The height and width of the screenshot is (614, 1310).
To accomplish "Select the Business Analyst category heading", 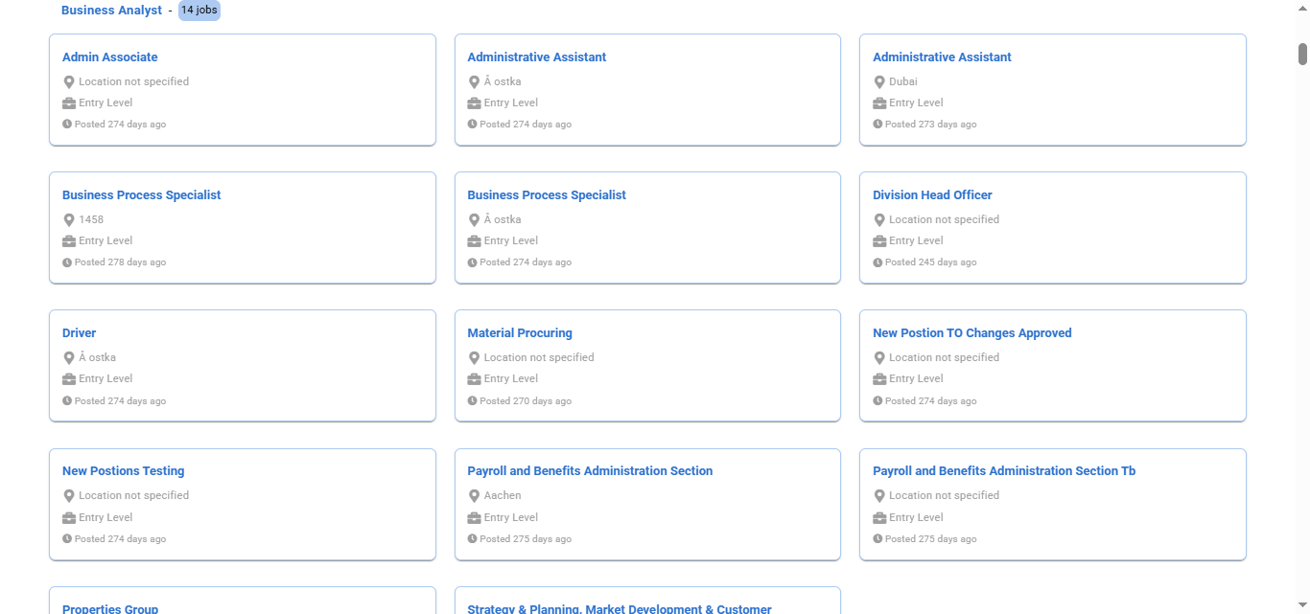I will tap(111, 11).
